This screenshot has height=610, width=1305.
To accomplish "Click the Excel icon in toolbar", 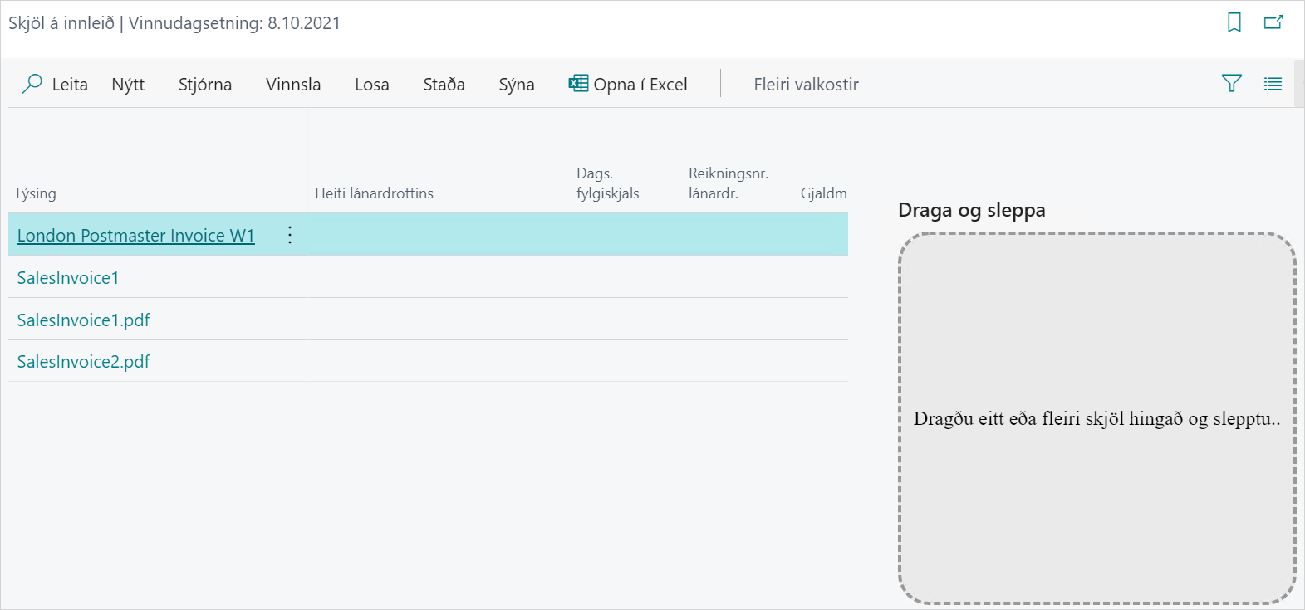I will [578, 84].
